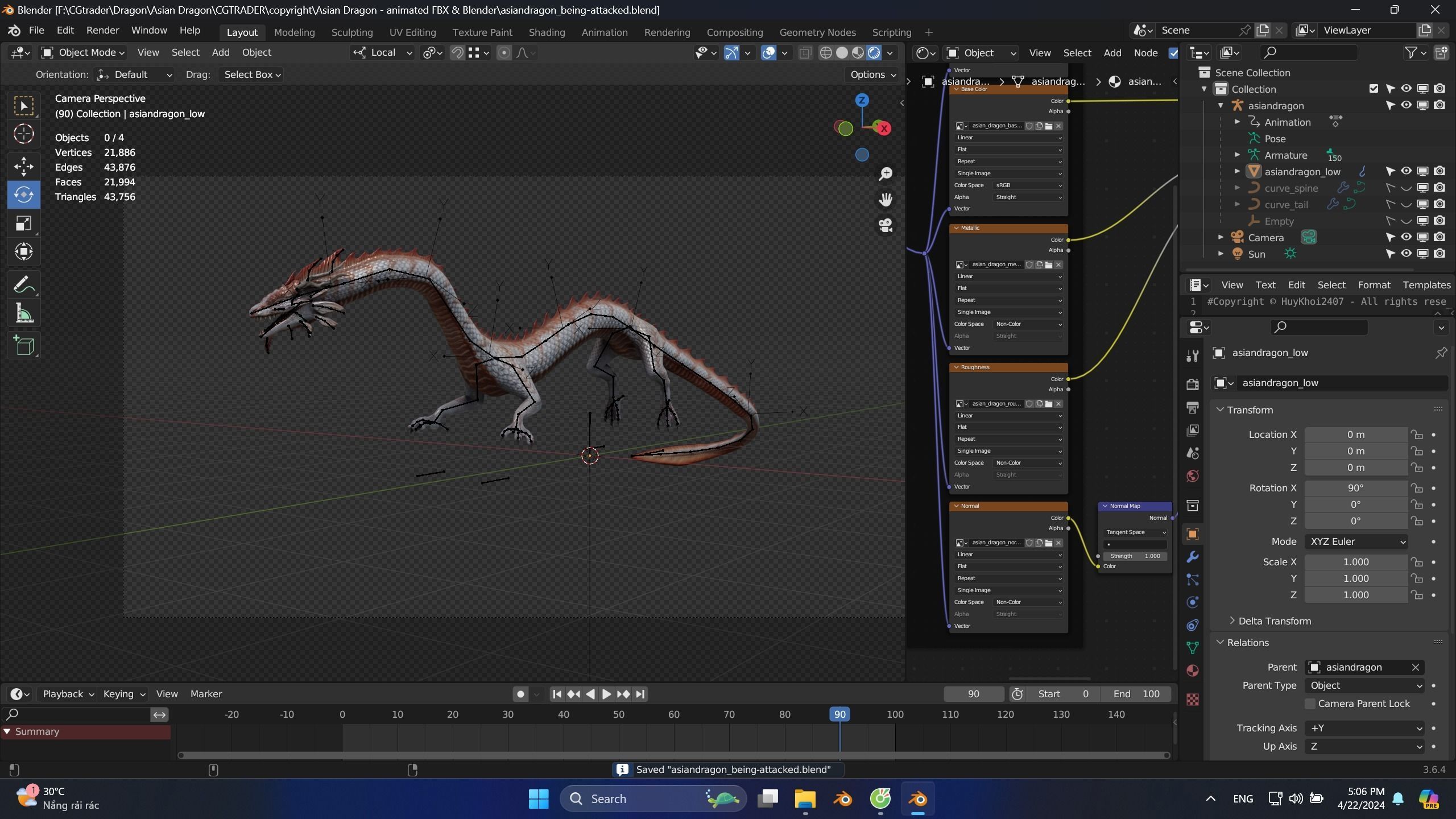Toggle Camera visibility eye icon in outliner
1456x819 pixels.
[1406, 237]
